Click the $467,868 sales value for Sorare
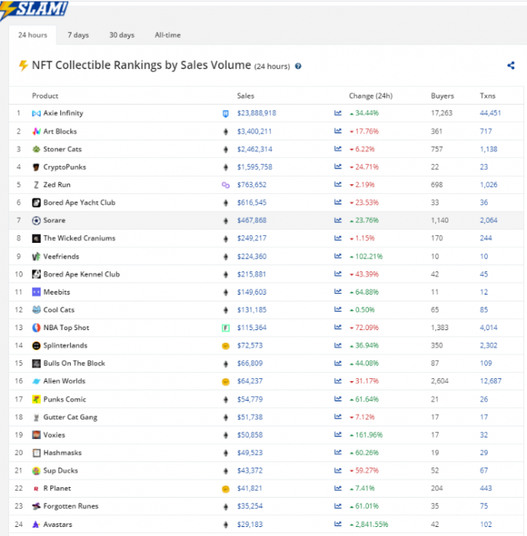Viewport: 527px width, 536px height. click(x=251, y=220)
